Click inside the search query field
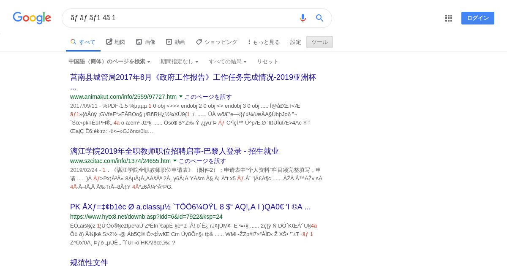 (x=182, y=18)
